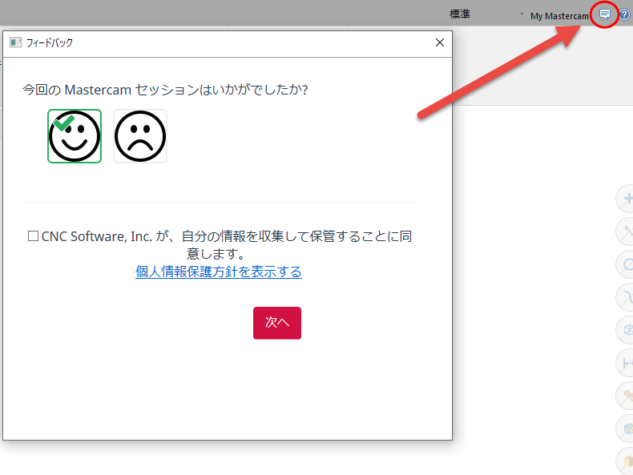Click the フィードバック dialog title icon

click(15, 42)
